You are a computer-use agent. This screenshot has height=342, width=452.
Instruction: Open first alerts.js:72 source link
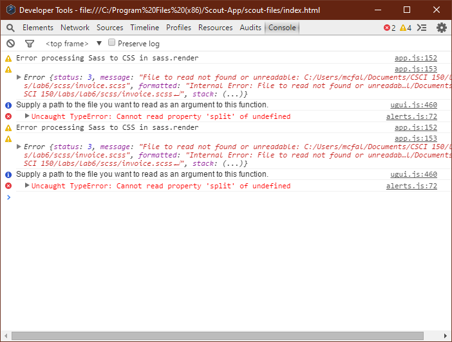pos(411,116)
